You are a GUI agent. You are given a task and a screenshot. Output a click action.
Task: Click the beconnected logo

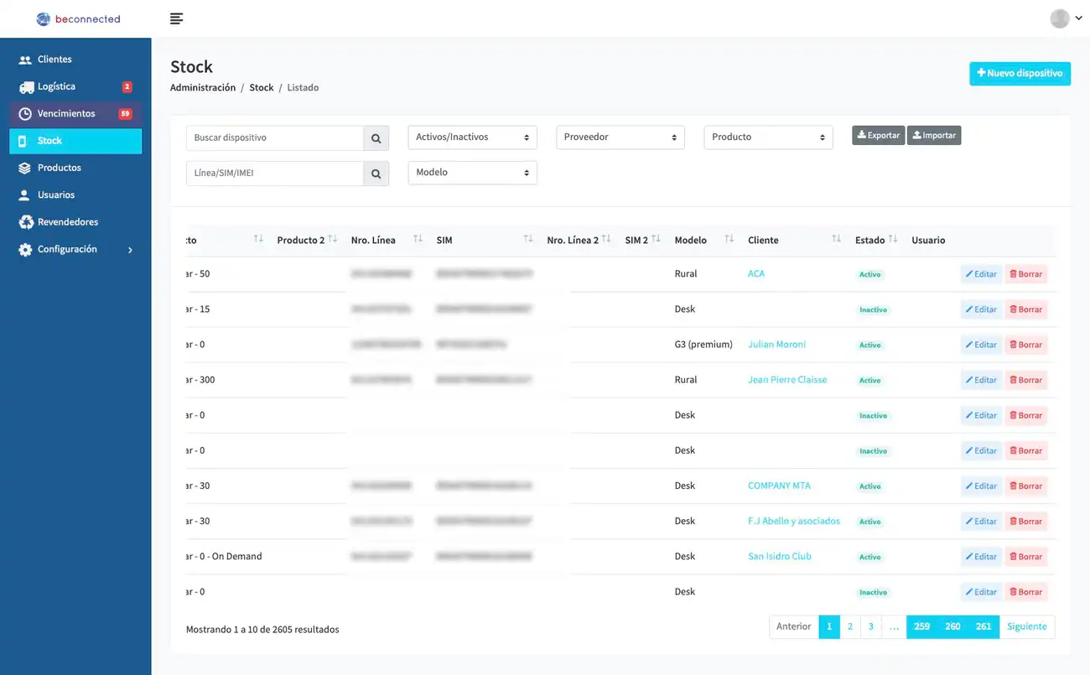(79, 18)
